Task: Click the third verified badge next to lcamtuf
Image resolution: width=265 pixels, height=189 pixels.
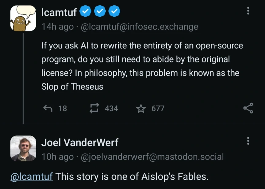Action: (x=115, y=12)
